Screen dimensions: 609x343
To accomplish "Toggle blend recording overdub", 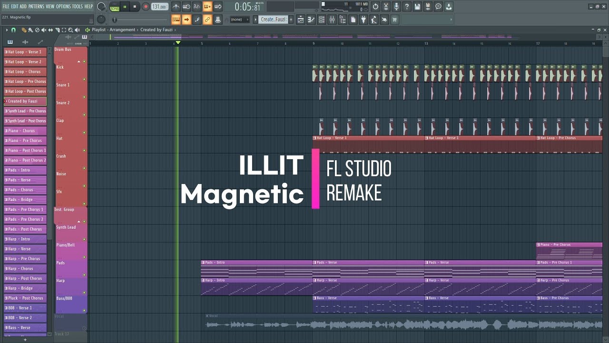I will pos(207,7).
